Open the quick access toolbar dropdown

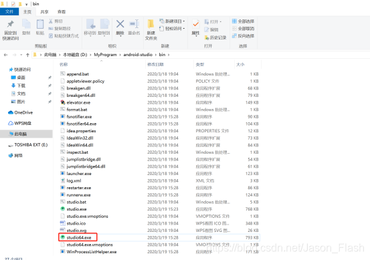click(x=27, y=4)
